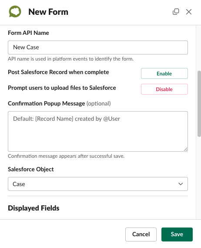Save the new form
Screen dimensions: 201x248
point(177,234)
